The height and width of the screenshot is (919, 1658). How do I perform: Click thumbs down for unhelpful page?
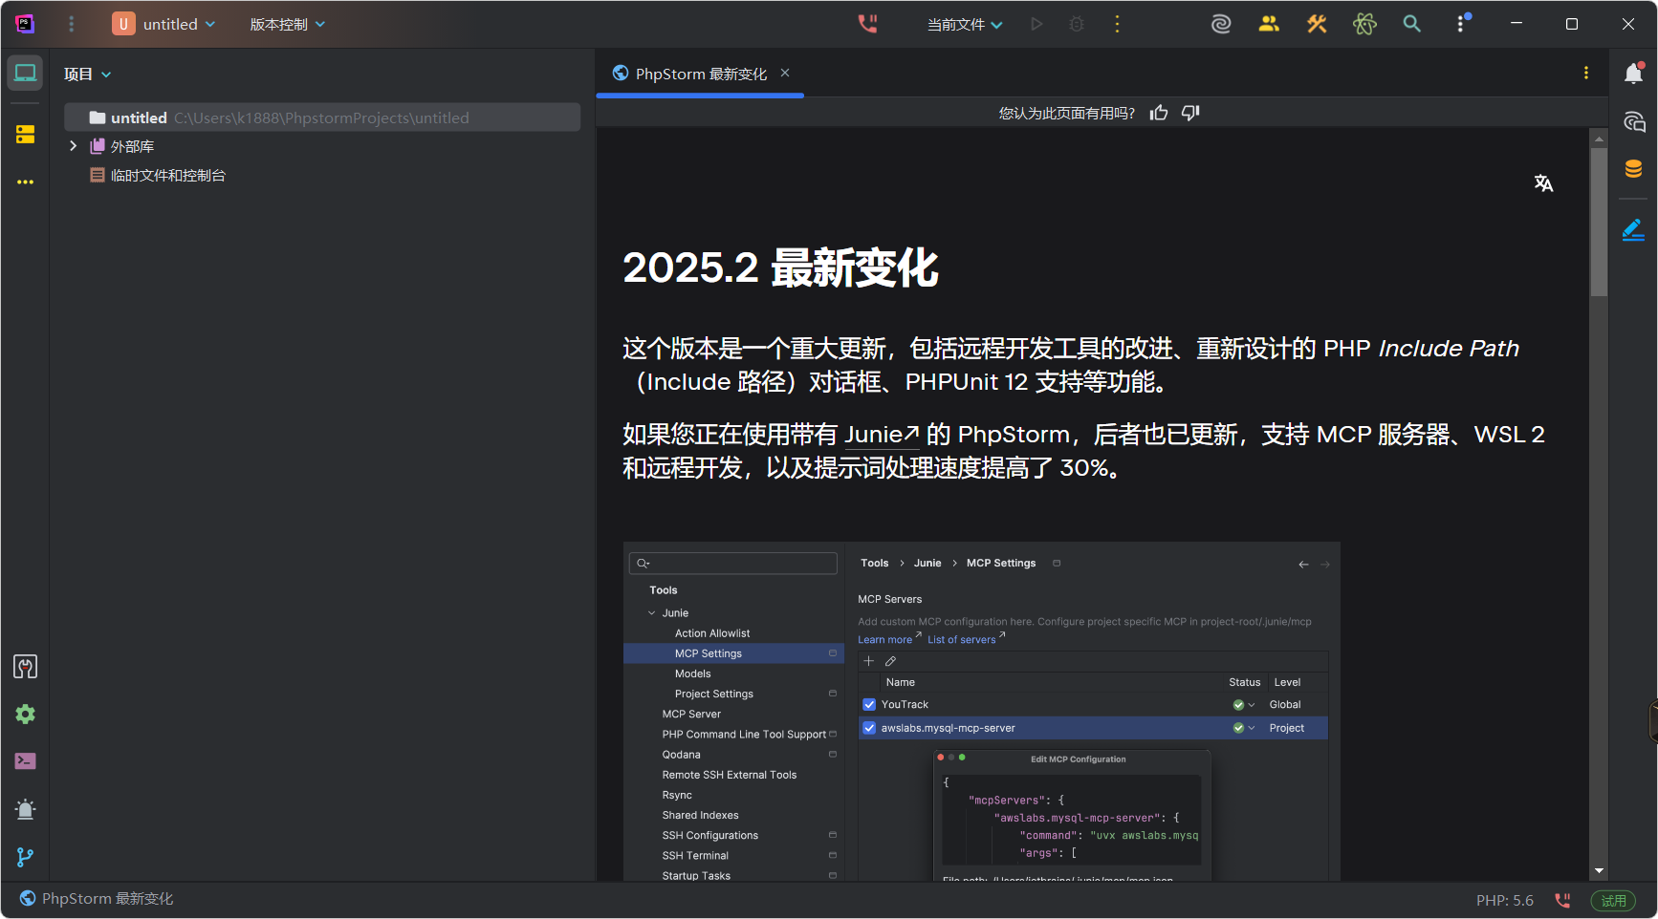pyautogui.click(x=1190, y=113)
